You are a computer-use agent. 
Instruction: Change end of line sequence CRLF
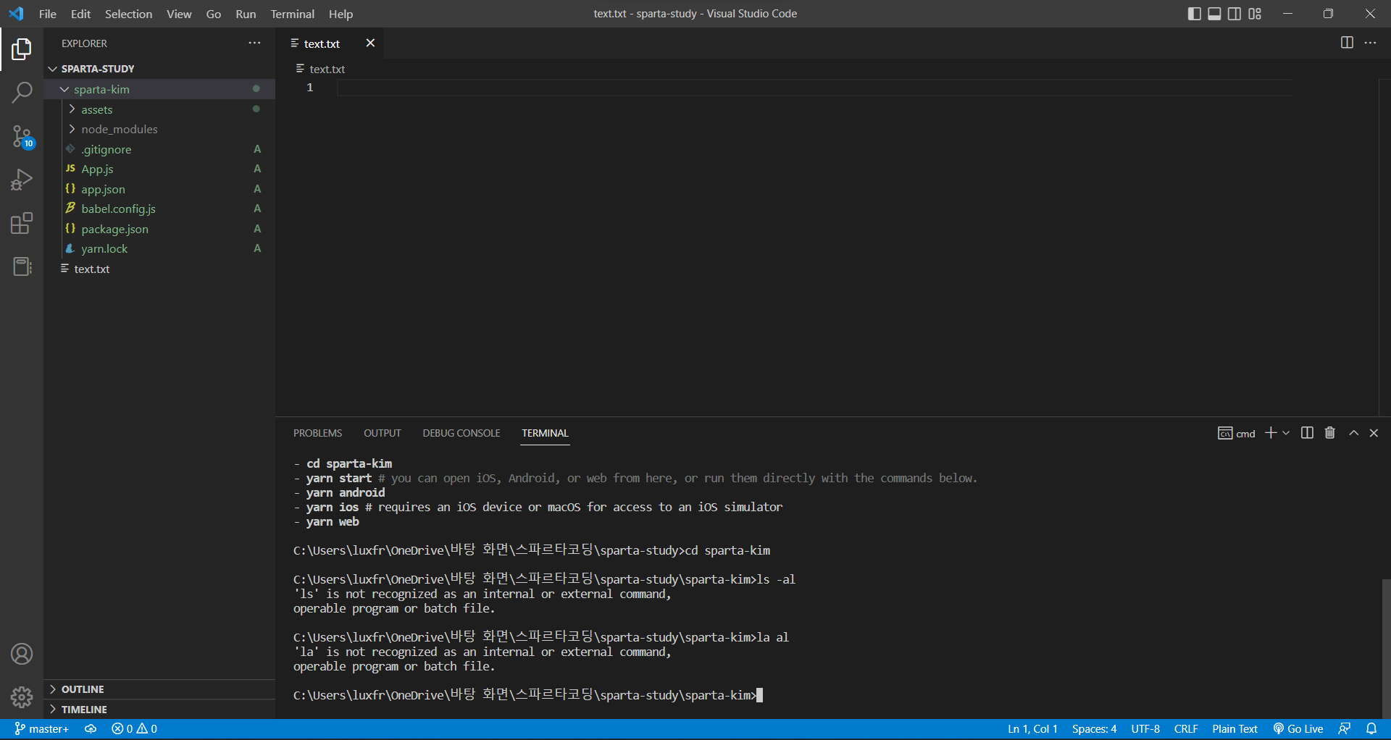point(1186,729)
